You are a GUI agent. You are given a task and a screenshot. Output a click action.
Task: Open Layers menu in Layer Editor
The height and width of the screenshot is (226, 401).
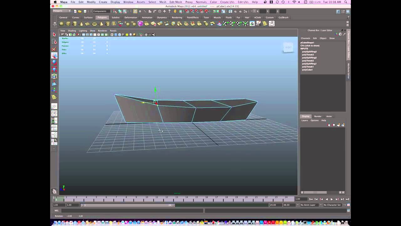(x=305, y=120)
